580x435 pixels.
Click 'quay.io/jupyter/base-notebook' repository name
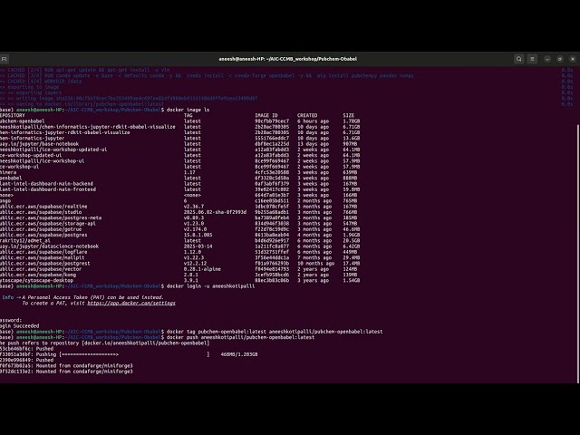click(39, 144)
